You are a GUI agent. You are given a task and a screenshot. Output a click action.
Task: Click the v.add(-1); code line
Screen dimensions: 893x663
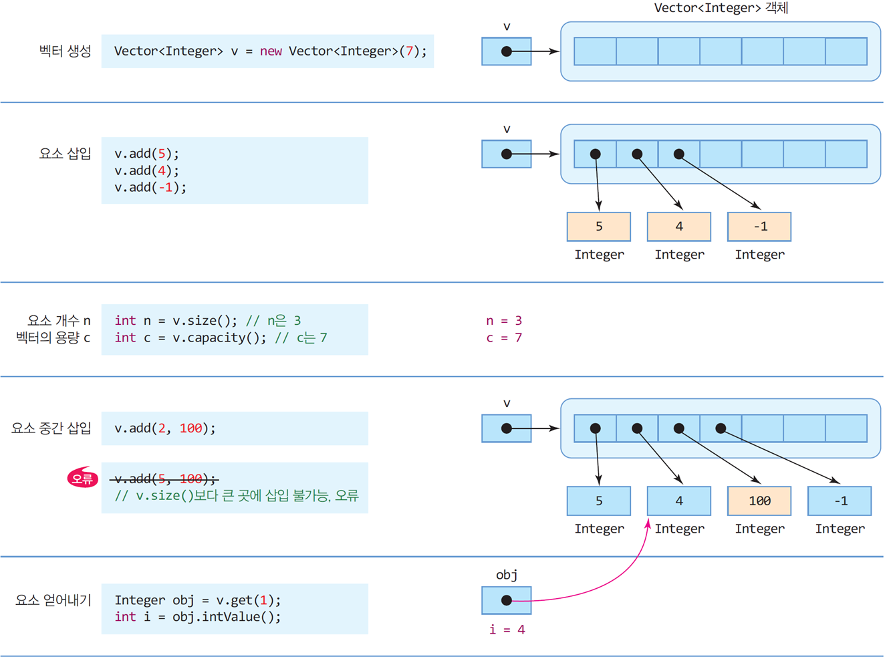pos(150,187)
